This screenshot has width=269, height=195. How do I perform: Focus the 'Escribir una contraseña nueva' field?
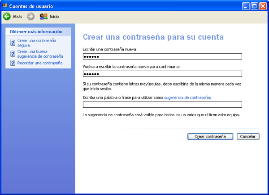point(162,56)
